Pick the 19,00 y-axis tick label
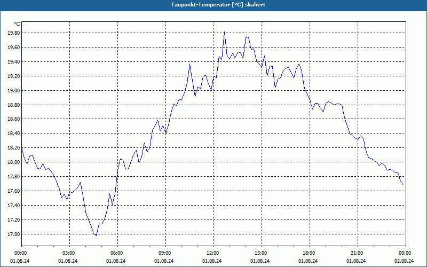This screenshot has width=427, height=267. (14, 90)
